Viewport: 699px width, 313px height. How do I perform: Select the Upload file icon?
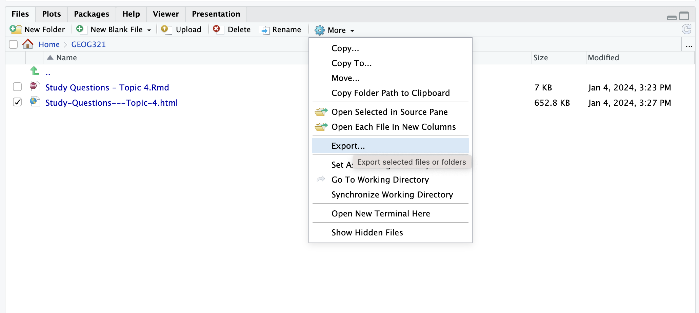coord(165,29)
